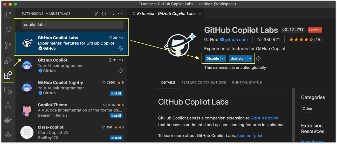Open the Testing flask icon

click(x=8, y=105)
